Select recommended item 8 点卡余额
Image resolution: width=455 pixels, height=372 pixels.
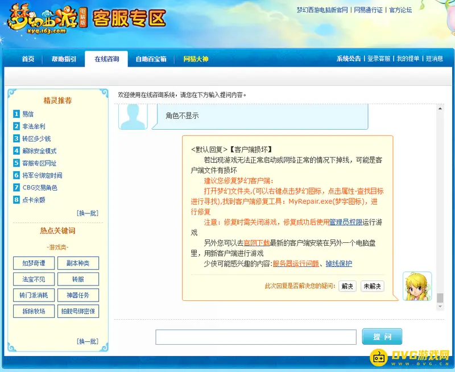coord(34,200)
